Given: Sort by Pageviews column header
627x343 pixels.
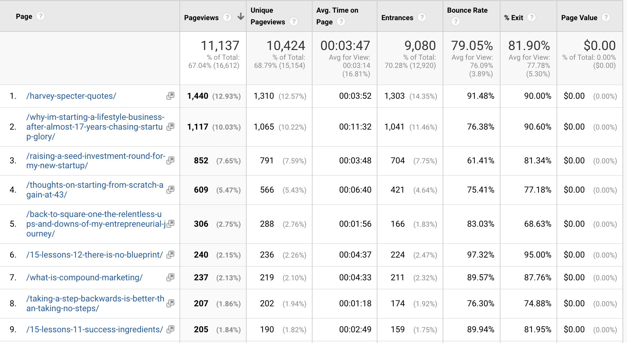Looking at the screenshot, I should [201, 18].
